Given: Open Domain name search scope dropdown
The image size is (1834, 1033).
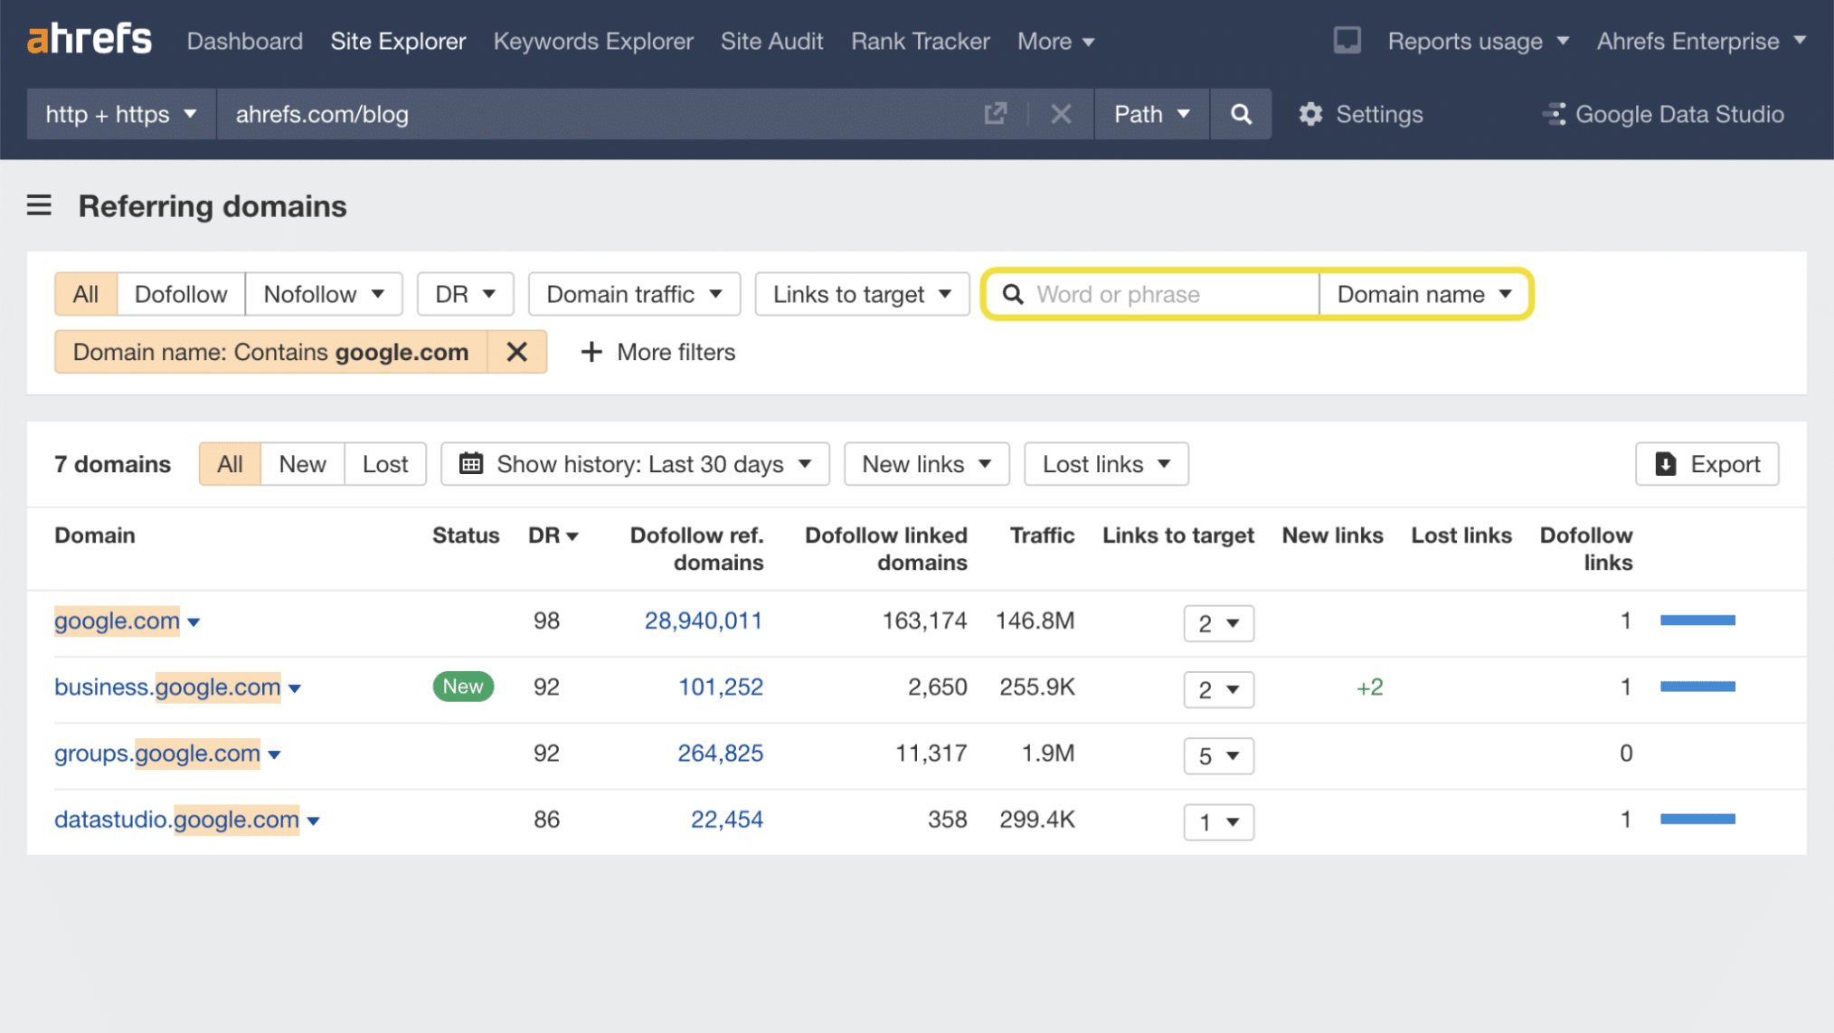Looking at the screenshot, I should click(x=1423, y=294).
